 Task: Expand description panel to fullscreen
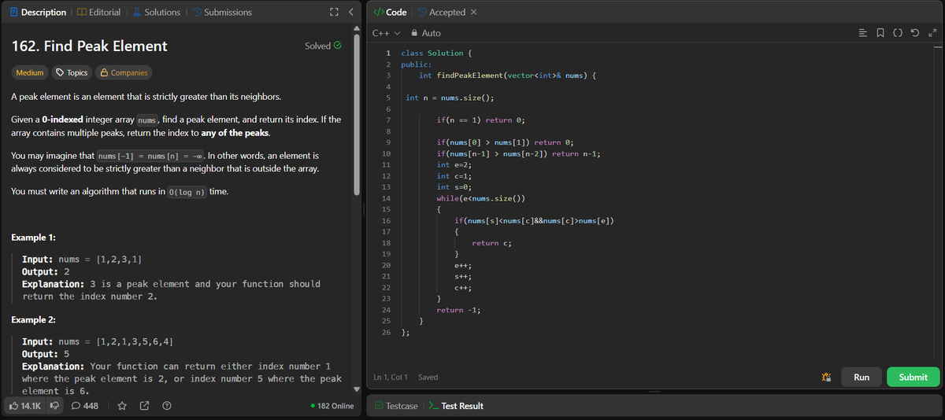click(x=333, y=12)
